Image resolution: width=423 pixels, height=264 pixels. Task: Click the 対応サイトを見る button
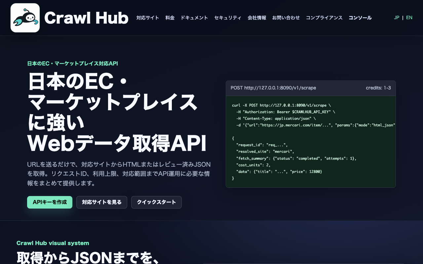(102, 202)
